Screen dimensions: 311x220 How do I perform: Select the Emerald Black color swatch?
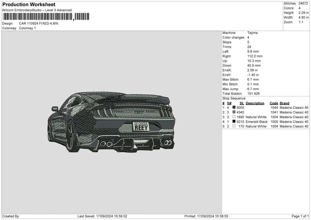(x=234, y=121)
